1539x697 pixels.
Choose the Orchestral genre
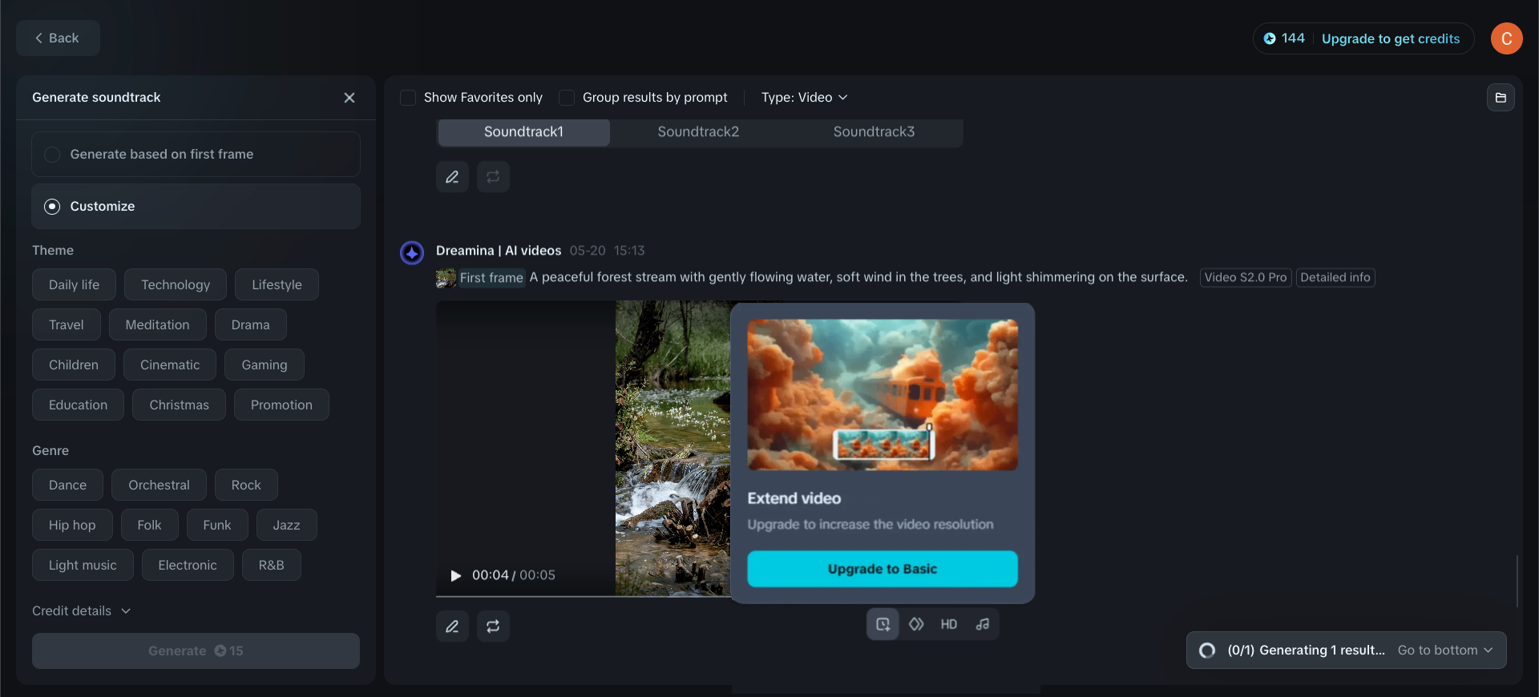pos(159,485)
